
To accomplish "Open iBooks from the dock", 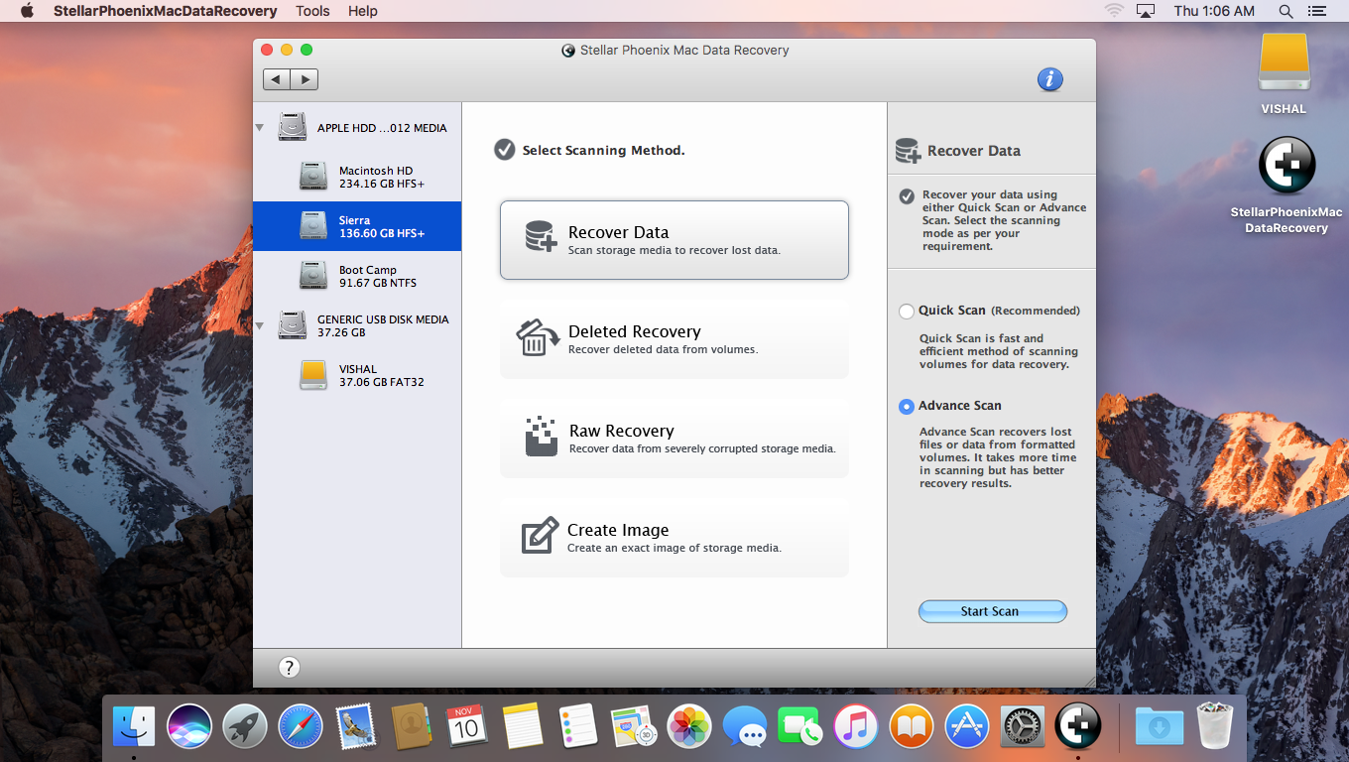I will [912, 726].
